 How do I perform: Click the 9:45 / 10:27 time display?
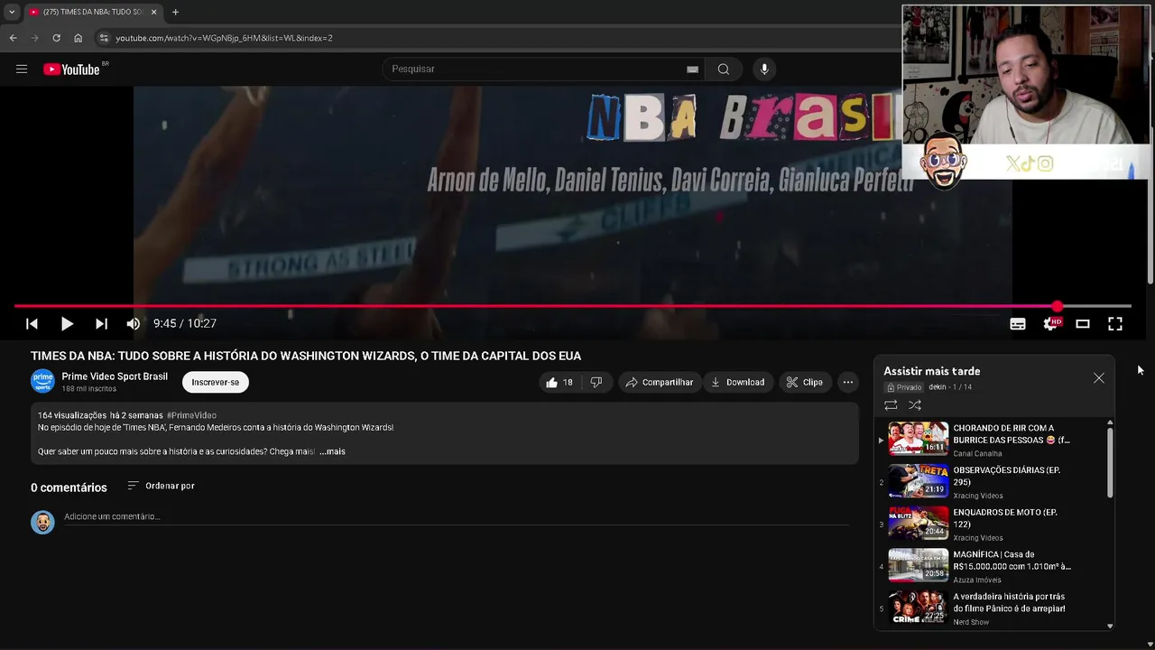(185, 323)
